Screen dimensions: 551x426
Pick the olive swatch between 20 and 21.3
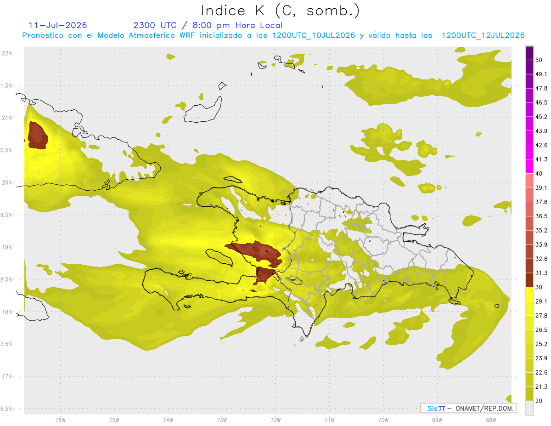pos(529,394)
